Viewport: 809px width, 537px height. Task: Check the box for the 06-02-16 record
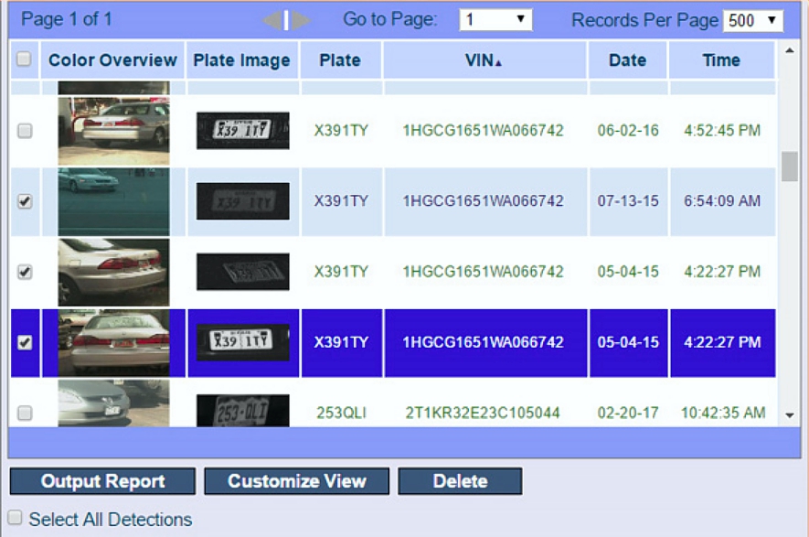25,131
